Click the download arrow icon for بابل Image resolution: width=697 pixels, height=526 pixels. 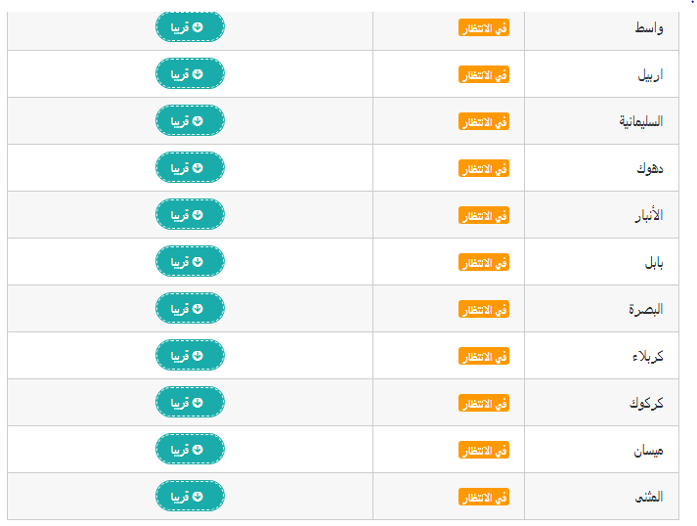pos(197,262)
